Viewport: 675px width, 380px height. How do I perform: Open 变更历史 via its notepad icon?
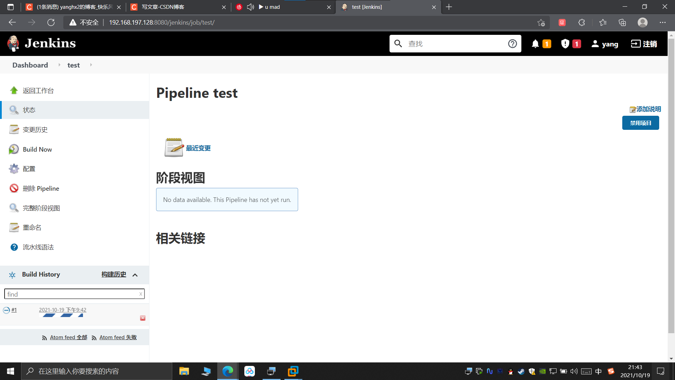(14, 129)
